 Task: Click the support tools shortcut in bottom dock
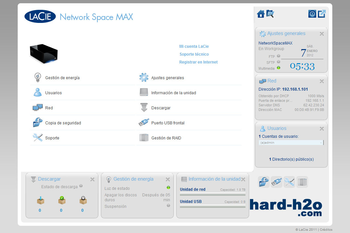(289, 182)
